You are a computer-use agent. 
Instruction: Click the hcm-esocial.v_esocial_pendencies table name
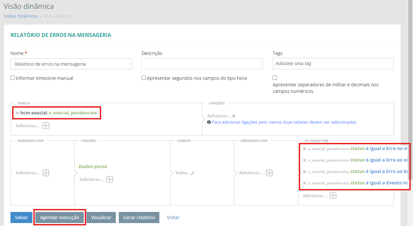[x=59, y=113]
